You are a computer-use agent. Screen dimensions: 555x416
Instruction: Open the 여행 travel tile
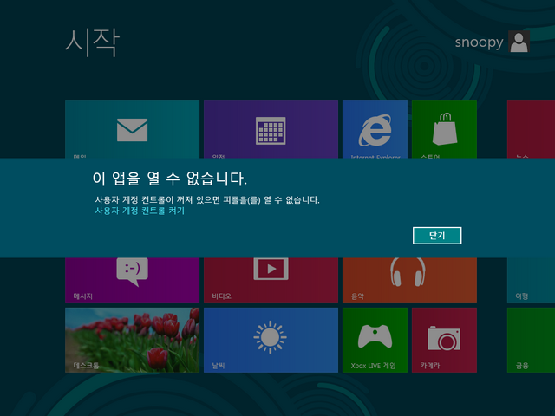[x=531, y=280]
